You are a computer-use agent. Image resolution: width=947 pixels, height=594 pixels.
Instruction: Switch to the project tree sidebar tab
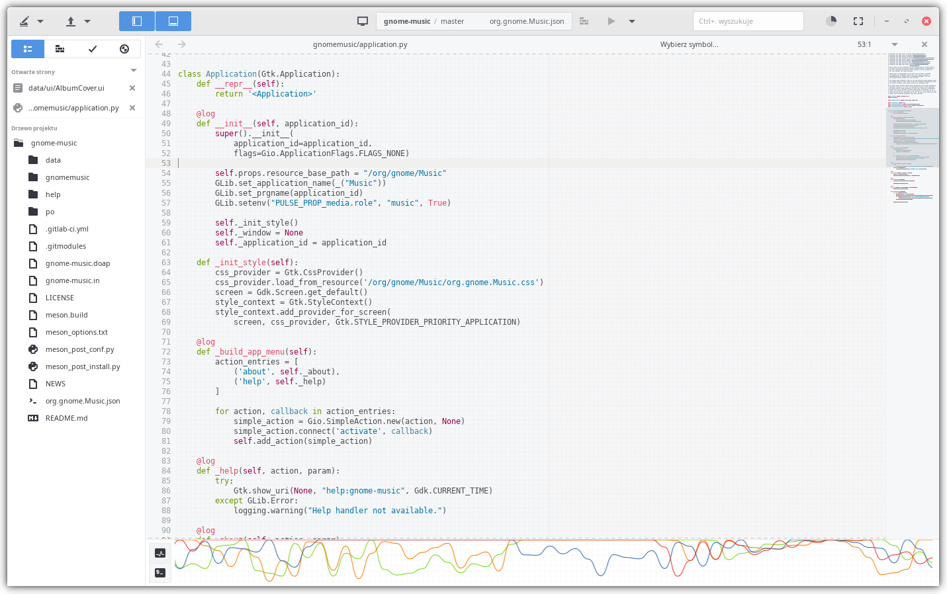pyautogui.click(x=28, y=49)
